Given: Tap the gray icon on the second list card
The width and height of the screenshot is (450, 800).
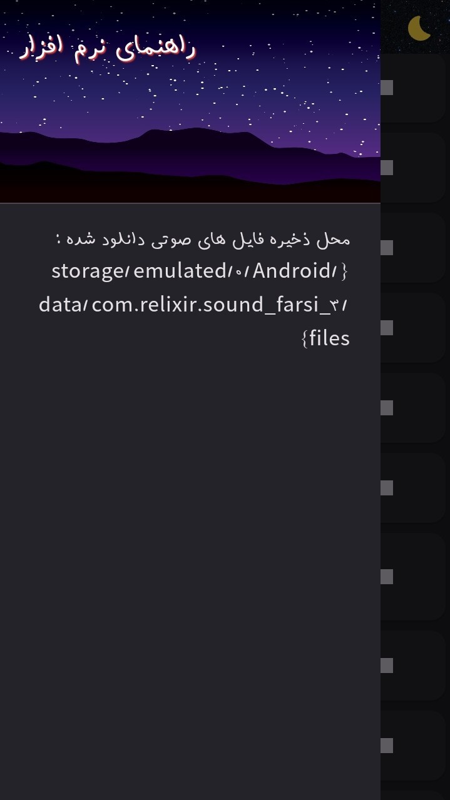Looking at the screenshot, I should (x=387, y=168).
